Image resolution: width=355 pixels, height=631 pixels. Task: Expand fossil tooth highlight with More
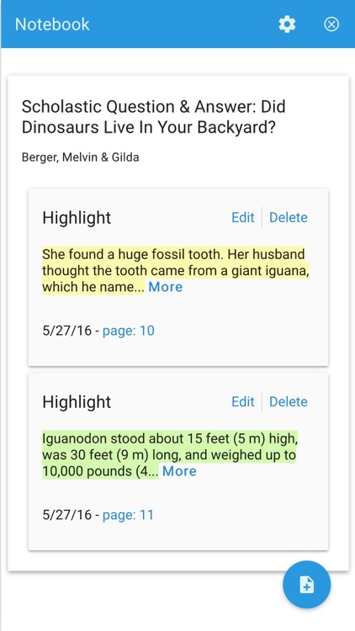[x=166, y=287]
